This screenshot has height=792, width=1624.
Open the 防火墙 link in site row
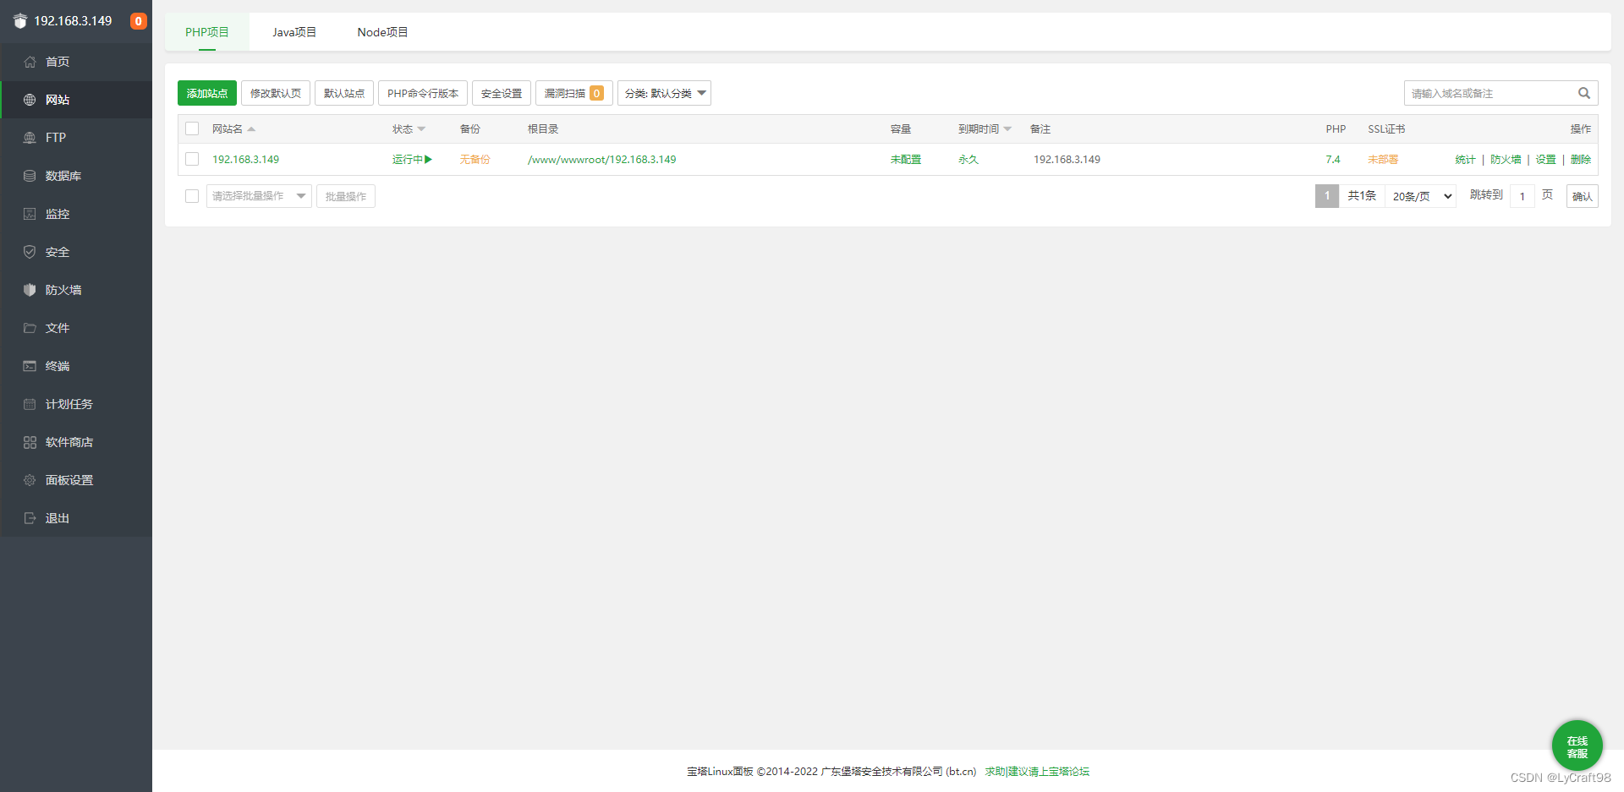[1506, 159]
